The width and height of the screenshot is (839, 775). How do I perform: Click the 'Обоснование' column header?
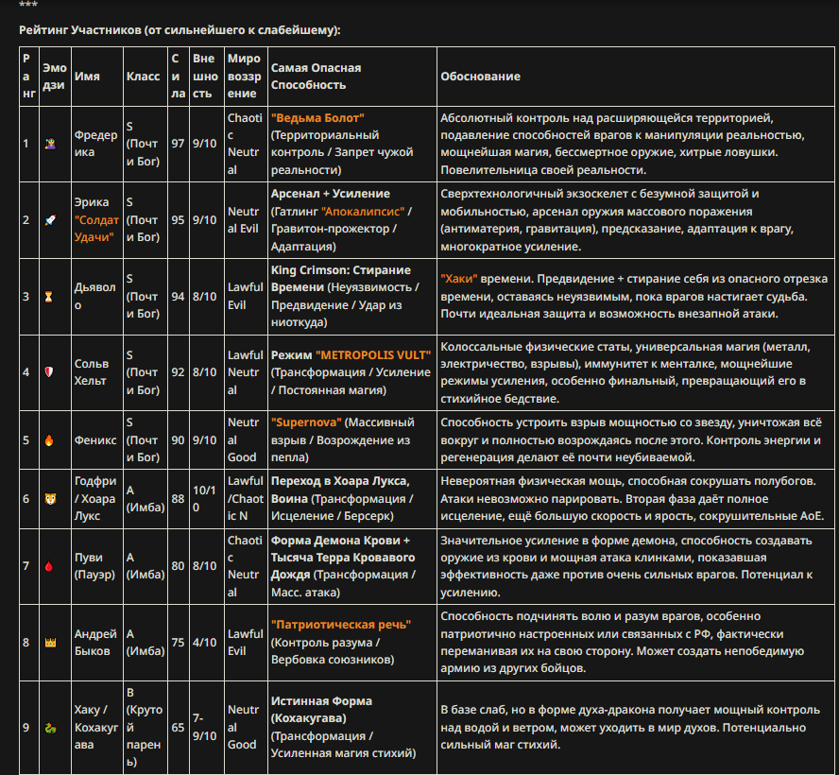pos(480,76)
